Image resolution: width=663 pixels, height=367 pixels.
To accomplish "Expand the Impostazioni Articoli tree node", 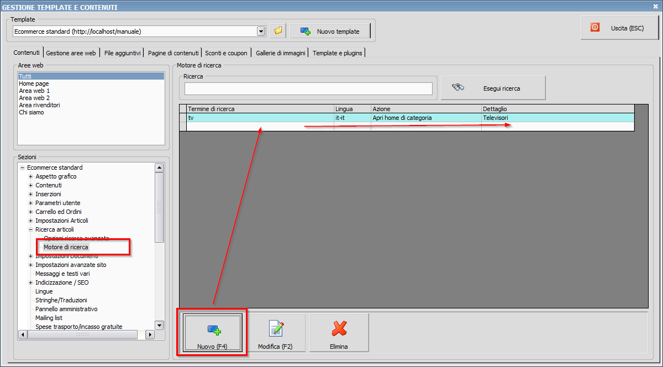I will [31, 221].
